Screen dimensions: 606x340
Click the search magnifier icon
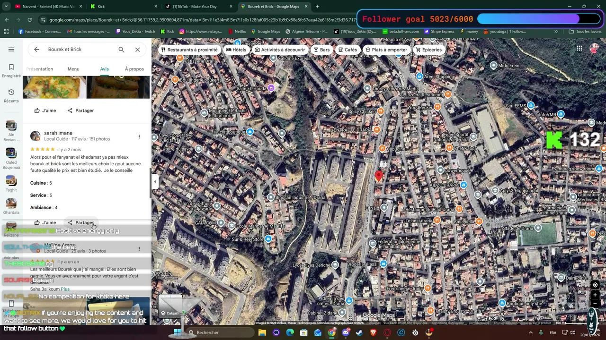pos(121,50)
